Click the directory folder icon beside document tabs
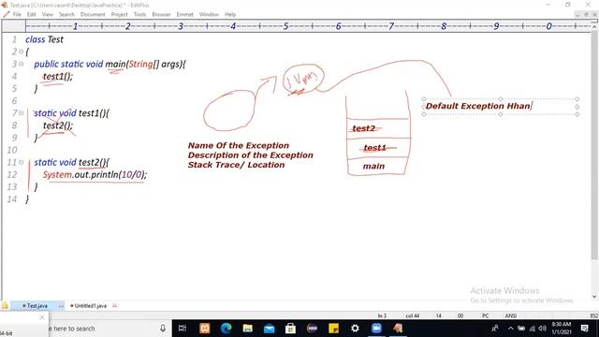Screen dimensions: 599x337 coord(5,306)
